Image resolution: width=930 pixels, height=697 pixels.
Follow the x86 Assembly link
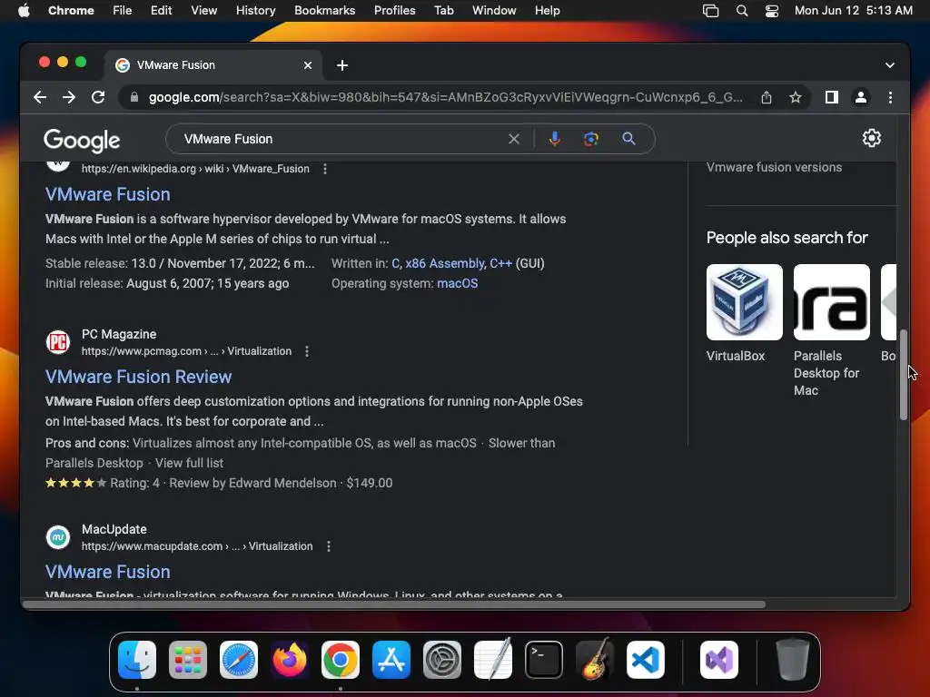pyautogui.click(x=445, y=264)
